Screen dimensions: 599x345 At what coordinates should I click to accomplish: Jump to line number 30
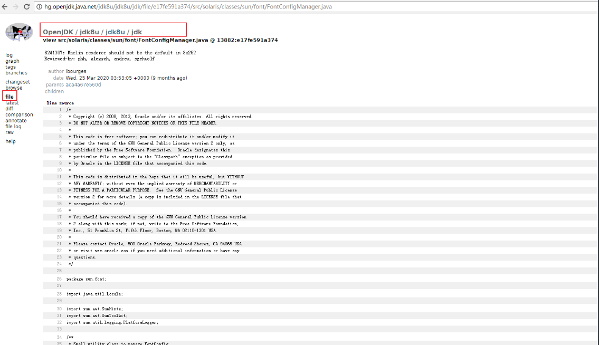pos(59,309)
